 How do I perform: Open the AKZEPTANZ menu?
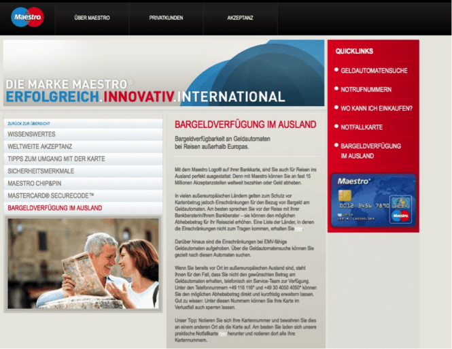pyautogui.click(x=240, y=18)
